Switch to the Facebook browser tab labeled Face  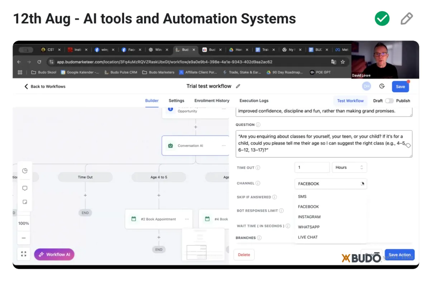coord(131,50)
